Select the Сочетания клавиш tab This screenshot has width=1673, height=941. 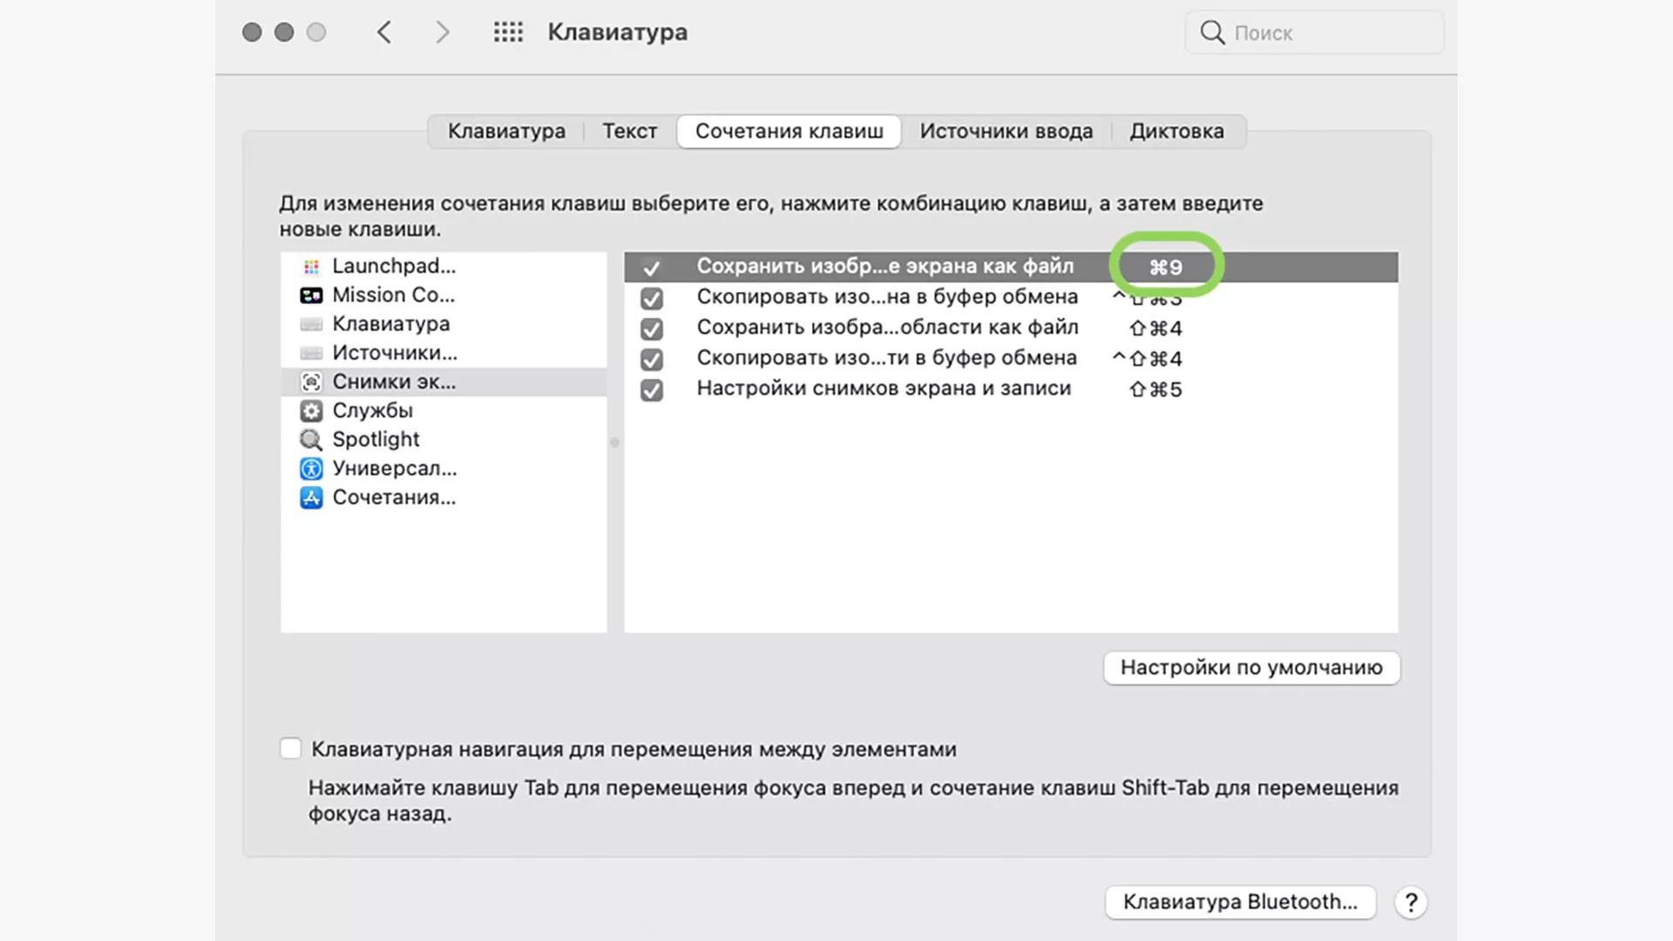tap(789, 132)
